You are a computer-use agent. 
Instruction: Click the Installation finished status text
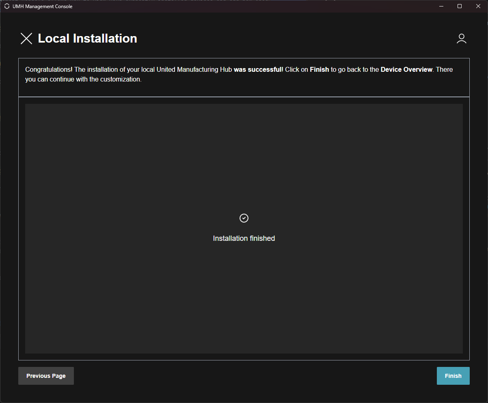point(244,238)
